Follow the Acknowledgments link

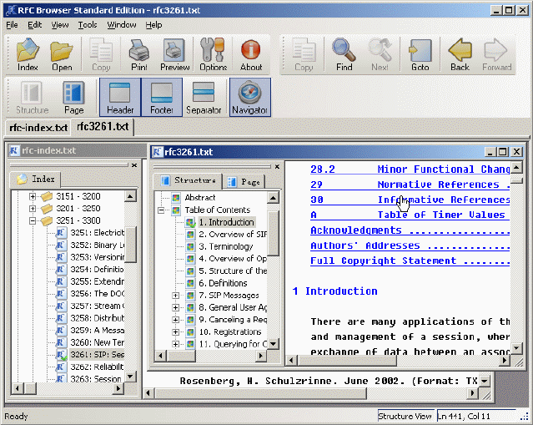click(x=410, y=230)
